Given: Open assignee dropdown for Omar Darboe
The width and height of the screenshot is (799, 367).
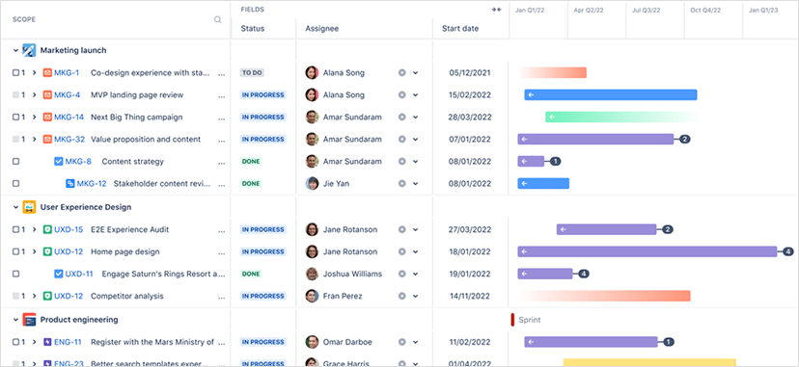Looking at the screenshot, I should 415,343.
